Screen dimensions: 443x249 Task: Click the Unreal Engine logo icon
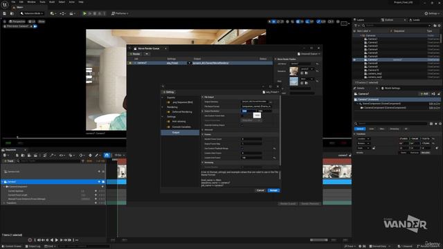click(5, 4)
